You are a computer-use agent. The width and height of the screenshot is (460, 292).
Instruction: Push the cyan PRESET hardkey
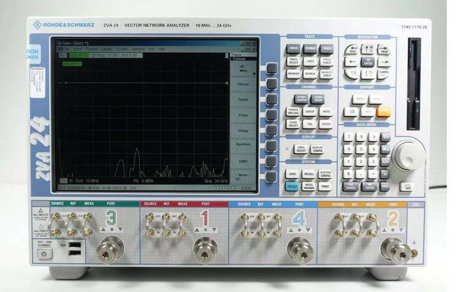292,186
